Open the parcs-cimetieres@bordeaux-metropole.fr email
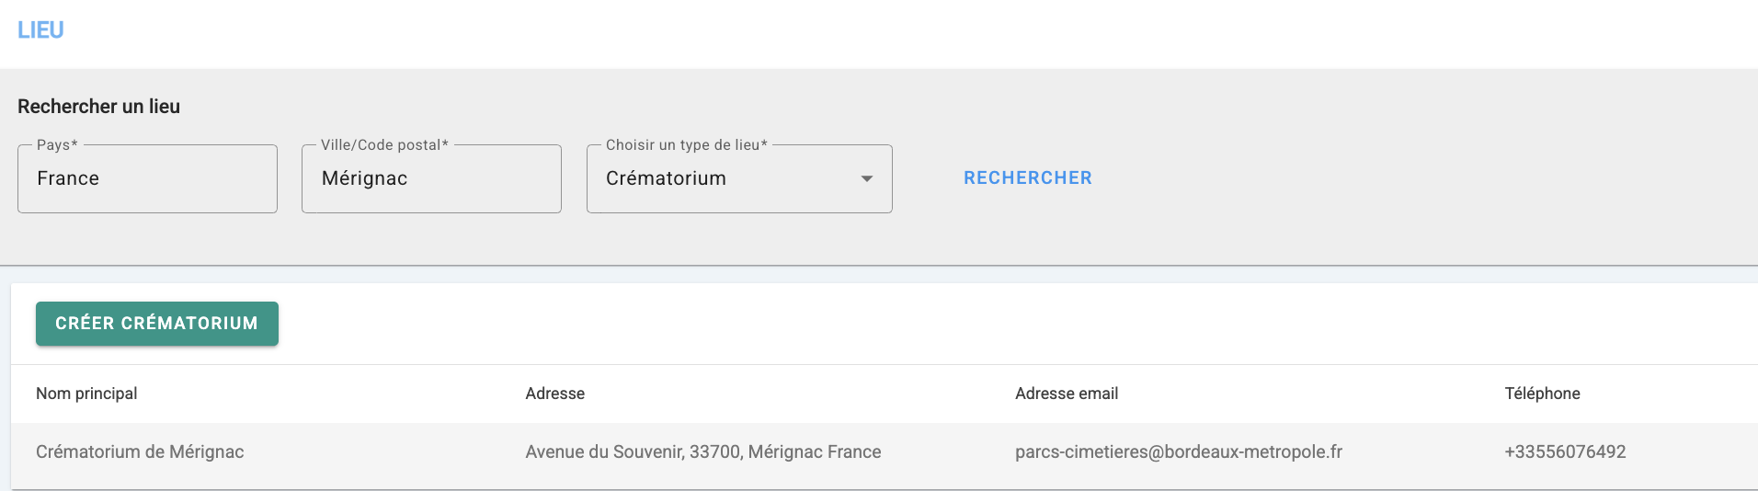1758x491 pixels. (1179, 451)
